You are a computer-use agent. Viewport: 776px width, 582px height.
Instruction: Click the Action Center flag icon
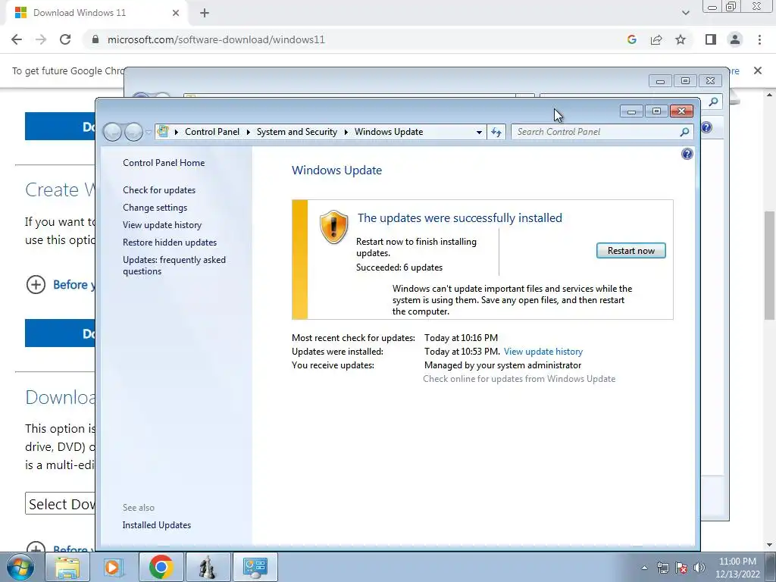tap(681, 568)
